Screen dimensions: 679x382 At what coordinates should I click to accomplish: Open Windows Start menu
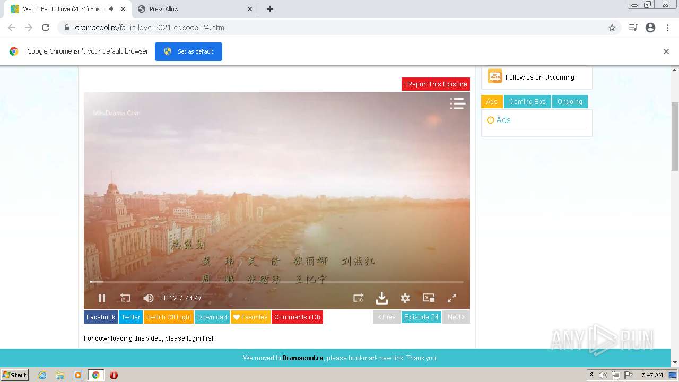(15, 375)
